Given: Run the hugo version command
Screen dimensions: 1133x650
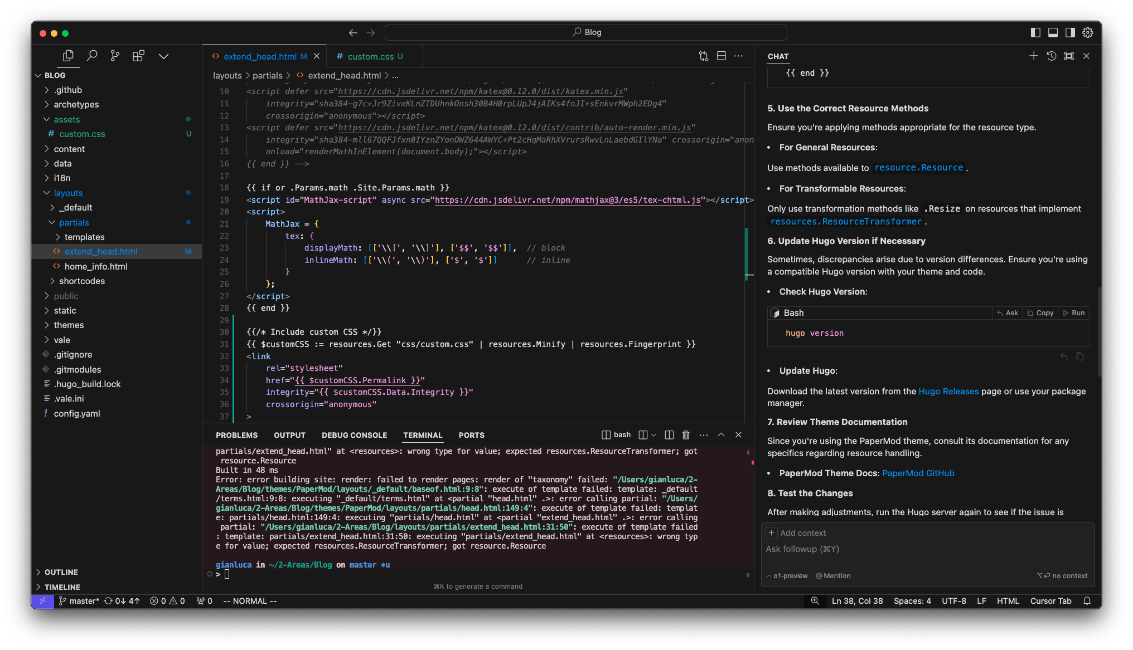Looking at the screenshot, I should pos(1073,313).
